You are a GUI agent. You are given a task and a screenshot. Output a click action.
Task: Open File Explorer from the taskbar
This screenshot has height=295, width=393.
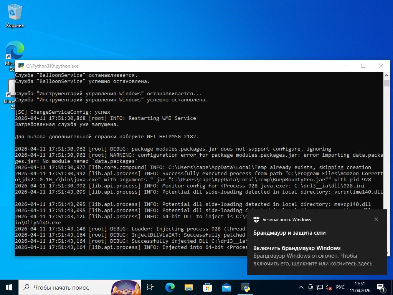click(188, 287)
